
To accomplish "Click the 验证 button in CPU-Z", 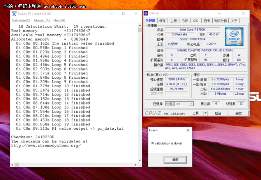I will pyautogui.click(x=218, y=113).
